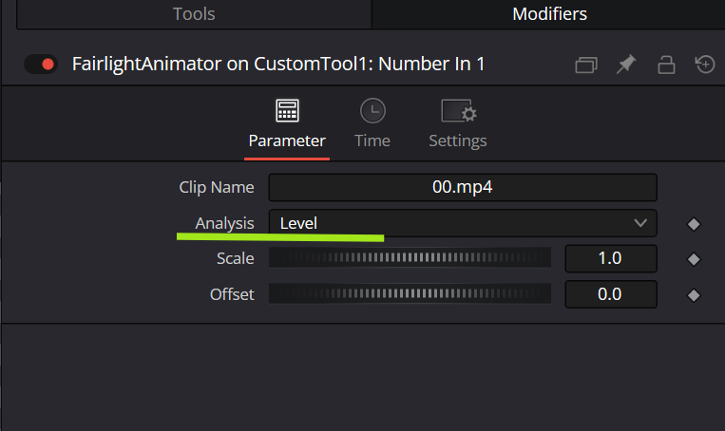Click the versions icon in modifier header

[586, 65]
